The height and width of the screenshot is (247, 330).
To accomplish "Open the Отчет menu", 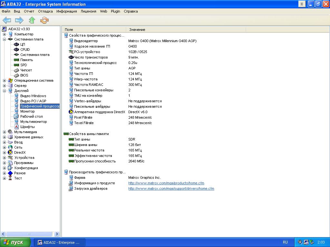I will tap(29, 11).
